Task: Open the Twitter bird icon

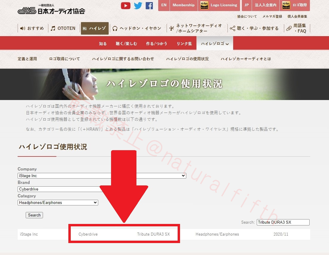Action: point(138,6)
